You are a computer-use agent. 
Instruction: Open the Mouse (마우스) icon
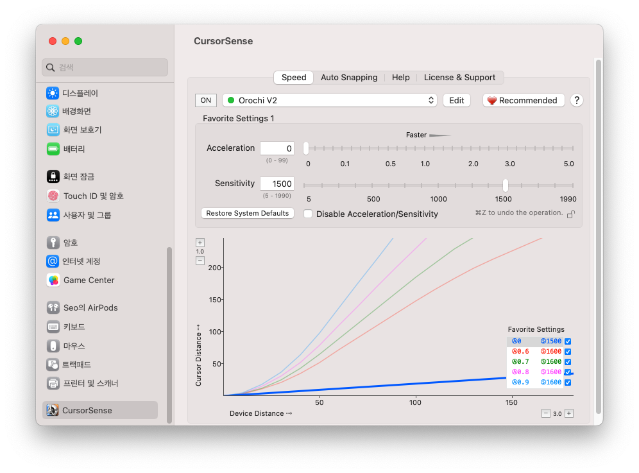53,346
